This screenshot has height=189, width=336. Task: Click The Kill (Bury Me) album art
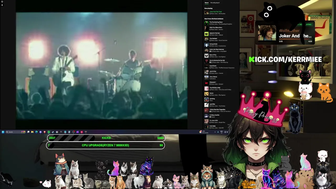pos(206,88)
